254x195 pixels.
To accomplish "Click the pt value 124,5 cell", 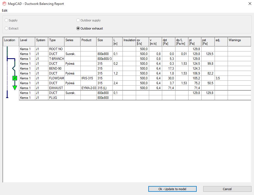I will click(x=195, y=63).
